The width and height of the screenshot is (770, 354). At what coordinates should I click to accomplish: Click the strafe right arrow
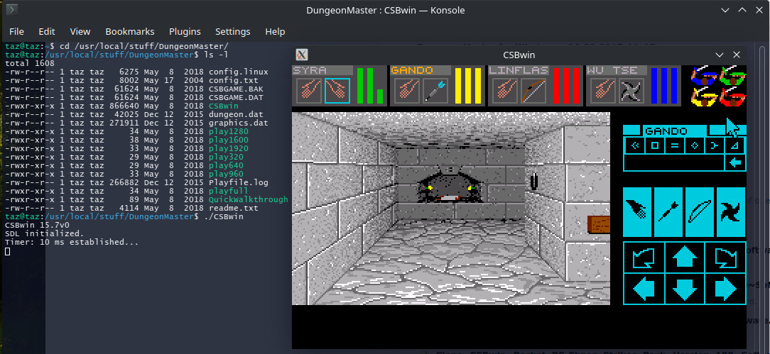725,289
